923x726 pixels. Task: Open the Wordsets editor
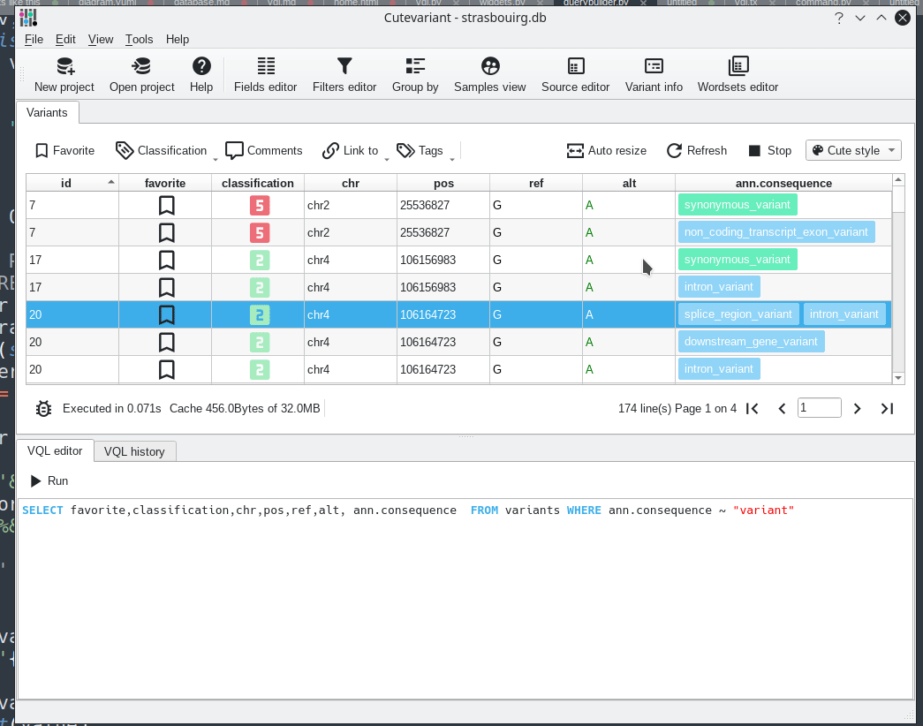pyautogui.click(x=738, y=74)
